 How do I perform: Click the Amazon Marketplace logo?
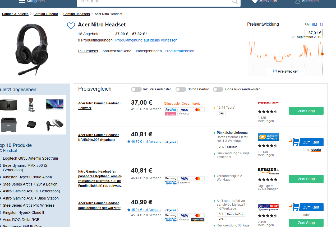pyautogui.click(x=268, y=171)
